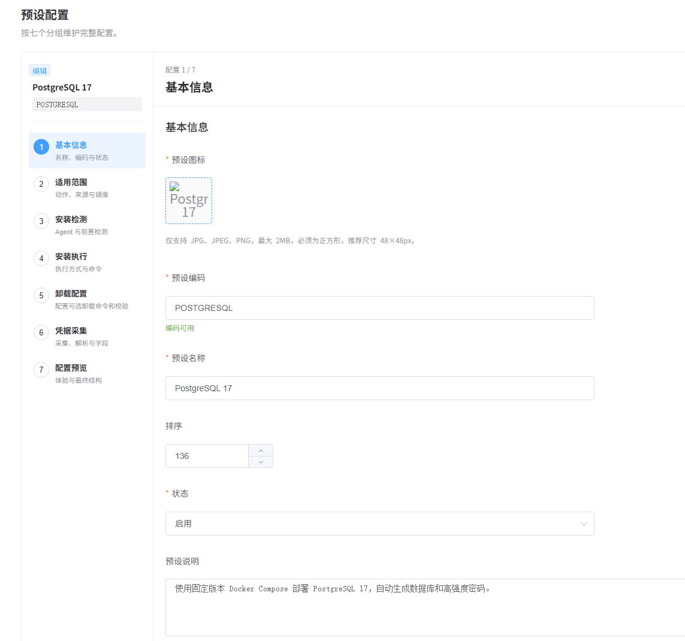This screenshot has width=685, height=641.
Task: Click the step number 5 circle
Action: (x=41, y=295)
